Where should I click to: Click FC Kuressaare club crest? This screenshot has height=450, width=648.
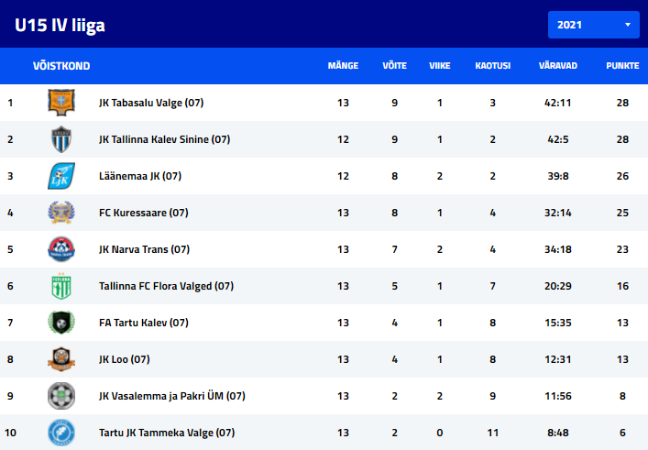(61, 213)
